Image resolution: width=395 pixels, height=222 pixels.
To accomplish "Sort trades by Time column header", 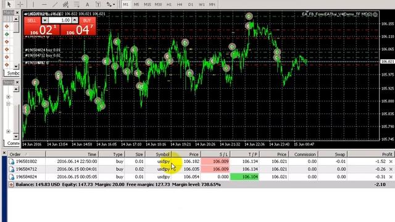I will (72, 154).
